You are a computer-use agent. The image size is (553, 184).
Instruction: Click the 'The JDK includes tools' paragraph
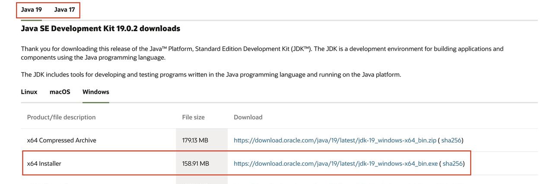(211, 75)
